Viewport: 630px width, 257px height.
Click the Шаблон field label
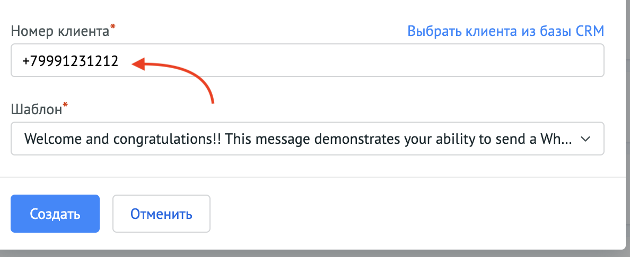point(37,109)
